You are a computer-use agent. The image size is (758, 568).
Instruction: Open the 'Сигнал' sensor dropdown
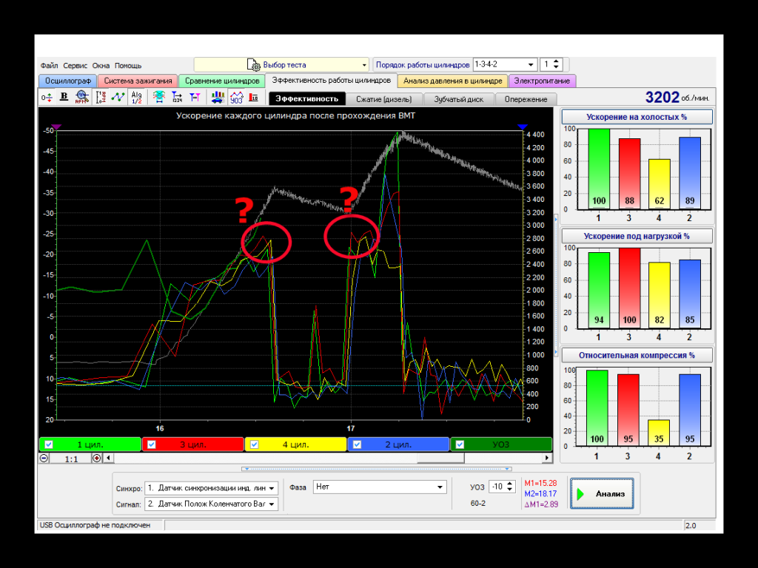point(211,504)
